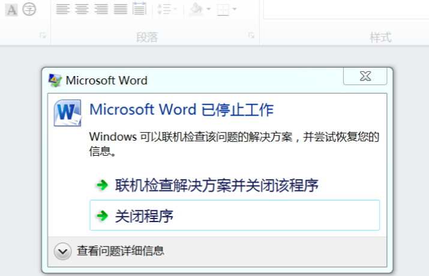This screenshot has width=429, height=276.
Task: Close the Microsoft Word error dialog
Action: (365, 76)
